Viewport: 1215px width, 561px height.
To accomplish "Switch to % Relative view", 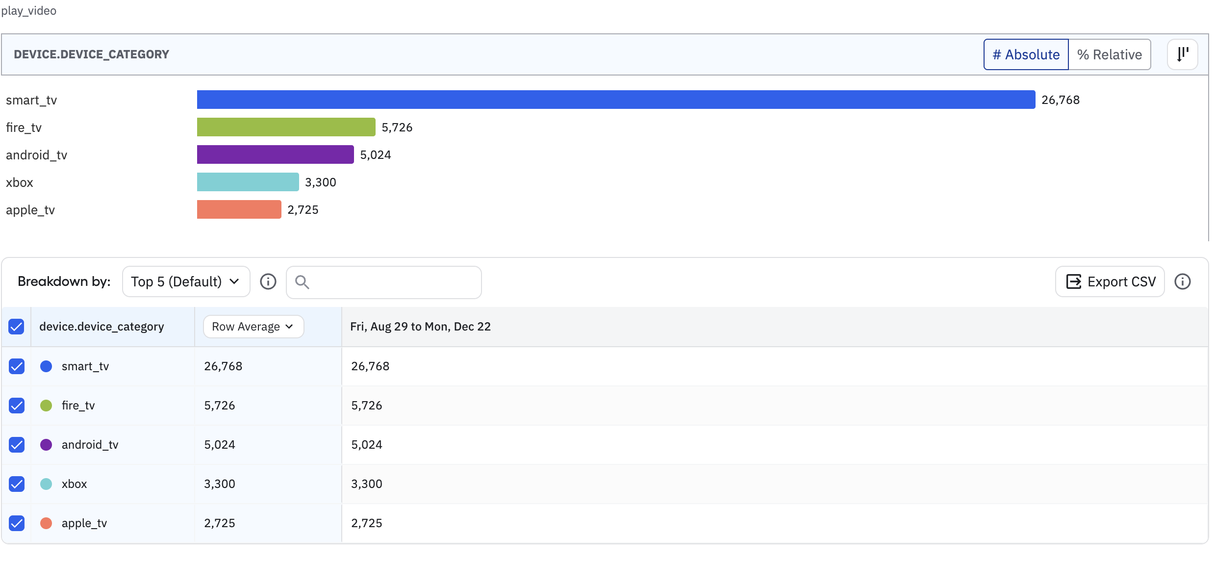I will tap(1109, 54).
